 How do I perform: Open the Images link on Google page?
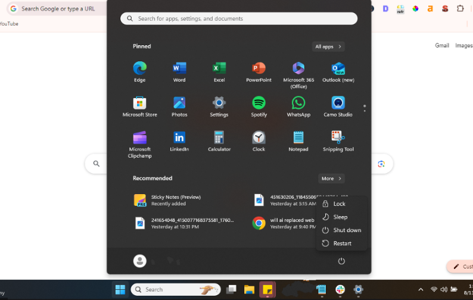point(464,45)
